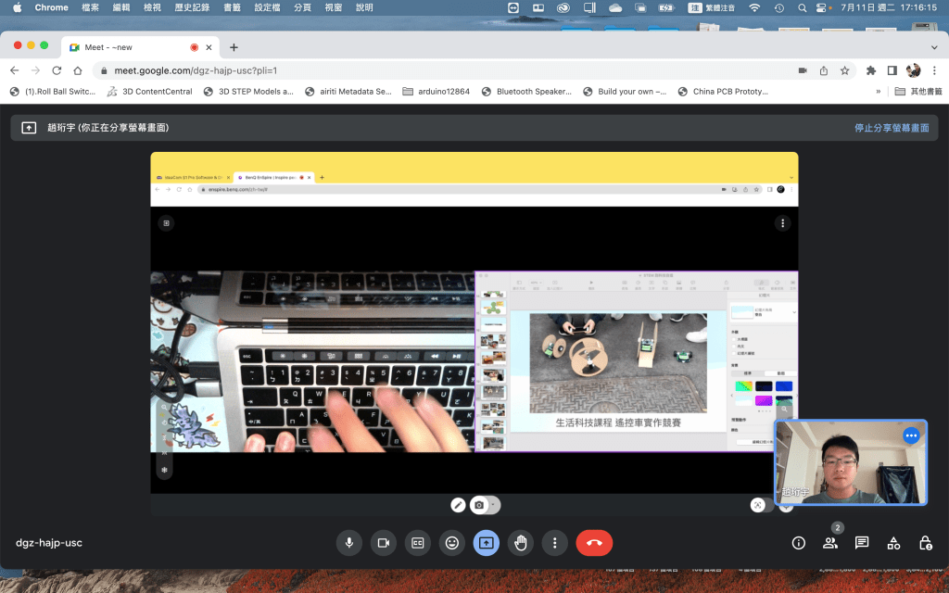This screenshot has width=949, height=593.
Task: Click 停止分享螢幕畫面 to stop sharing
Action: click(x=891, y=128)
